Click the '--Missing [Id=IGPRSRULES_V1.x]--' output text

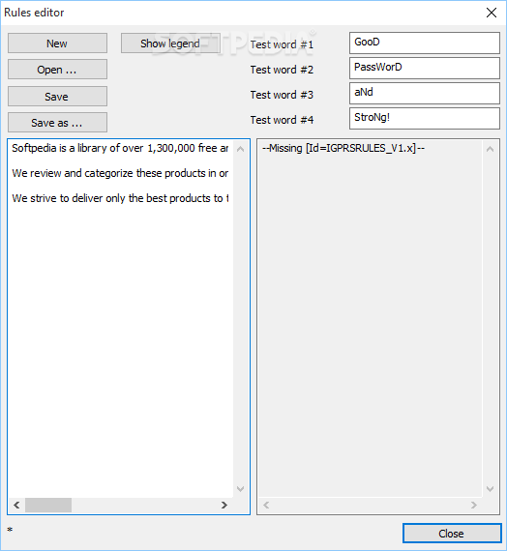click(x=343, y=148)
